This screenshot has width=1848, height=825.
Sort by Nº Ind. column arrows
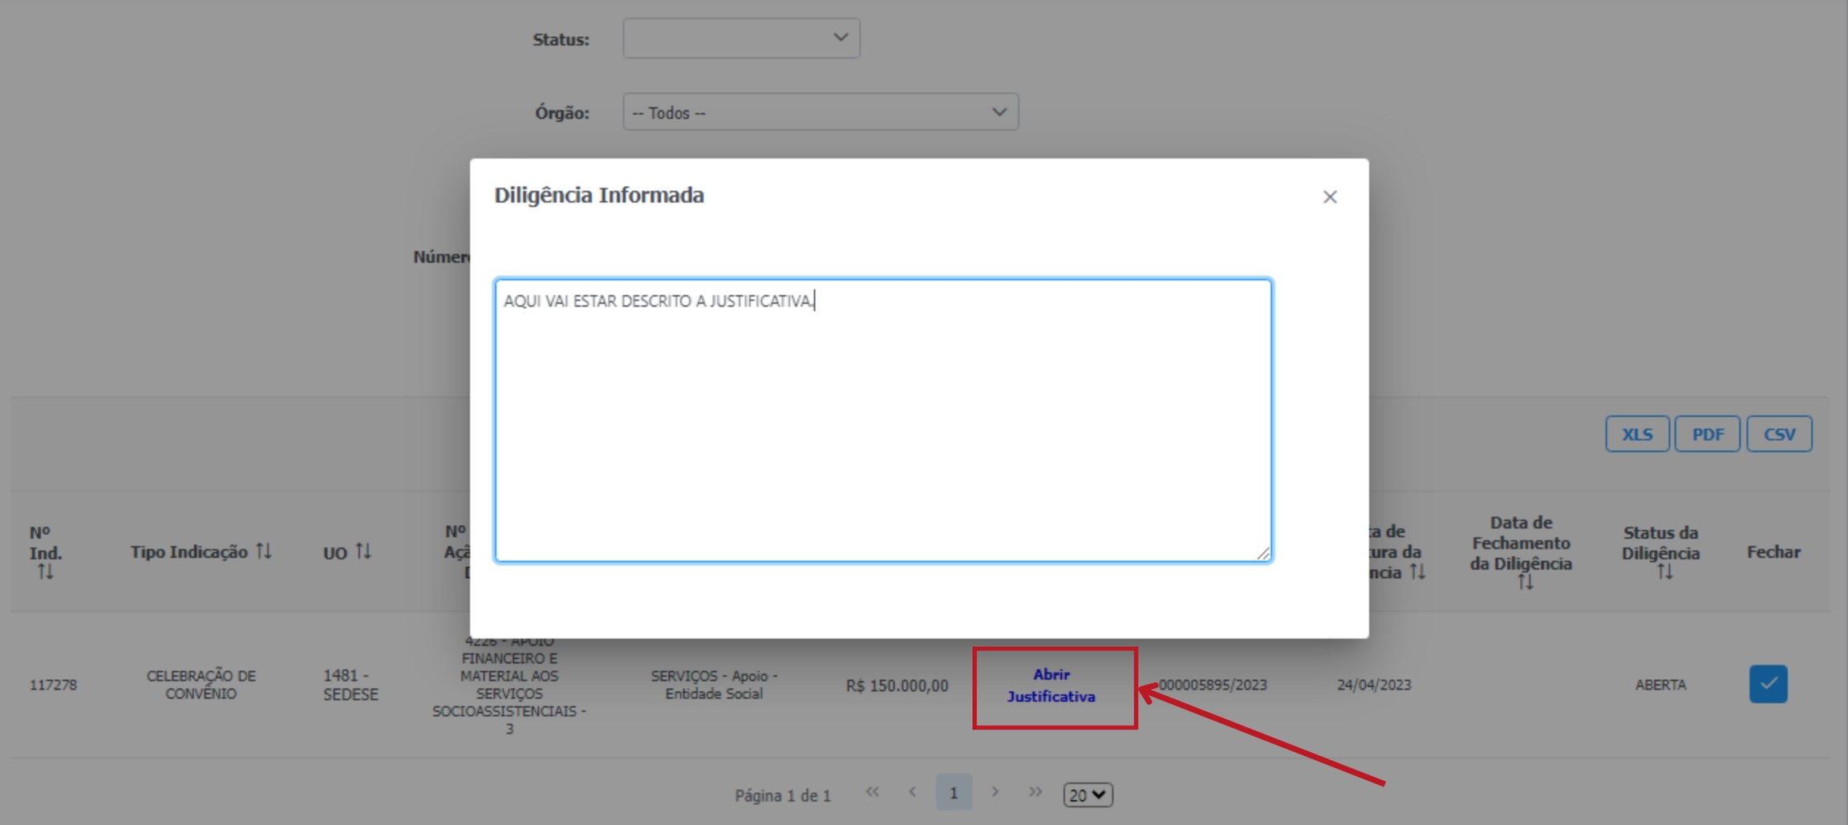coord(45,572)
